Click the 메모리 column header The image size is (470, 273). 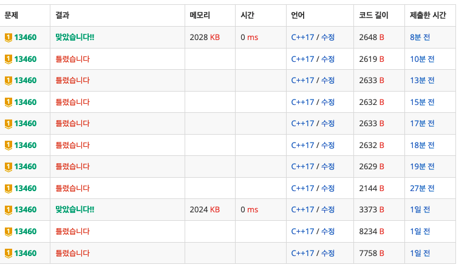coord(200,15)
